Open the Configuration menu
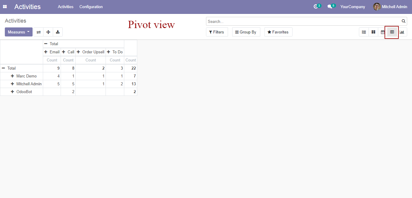412x198 pixels. tap(91, 7)
